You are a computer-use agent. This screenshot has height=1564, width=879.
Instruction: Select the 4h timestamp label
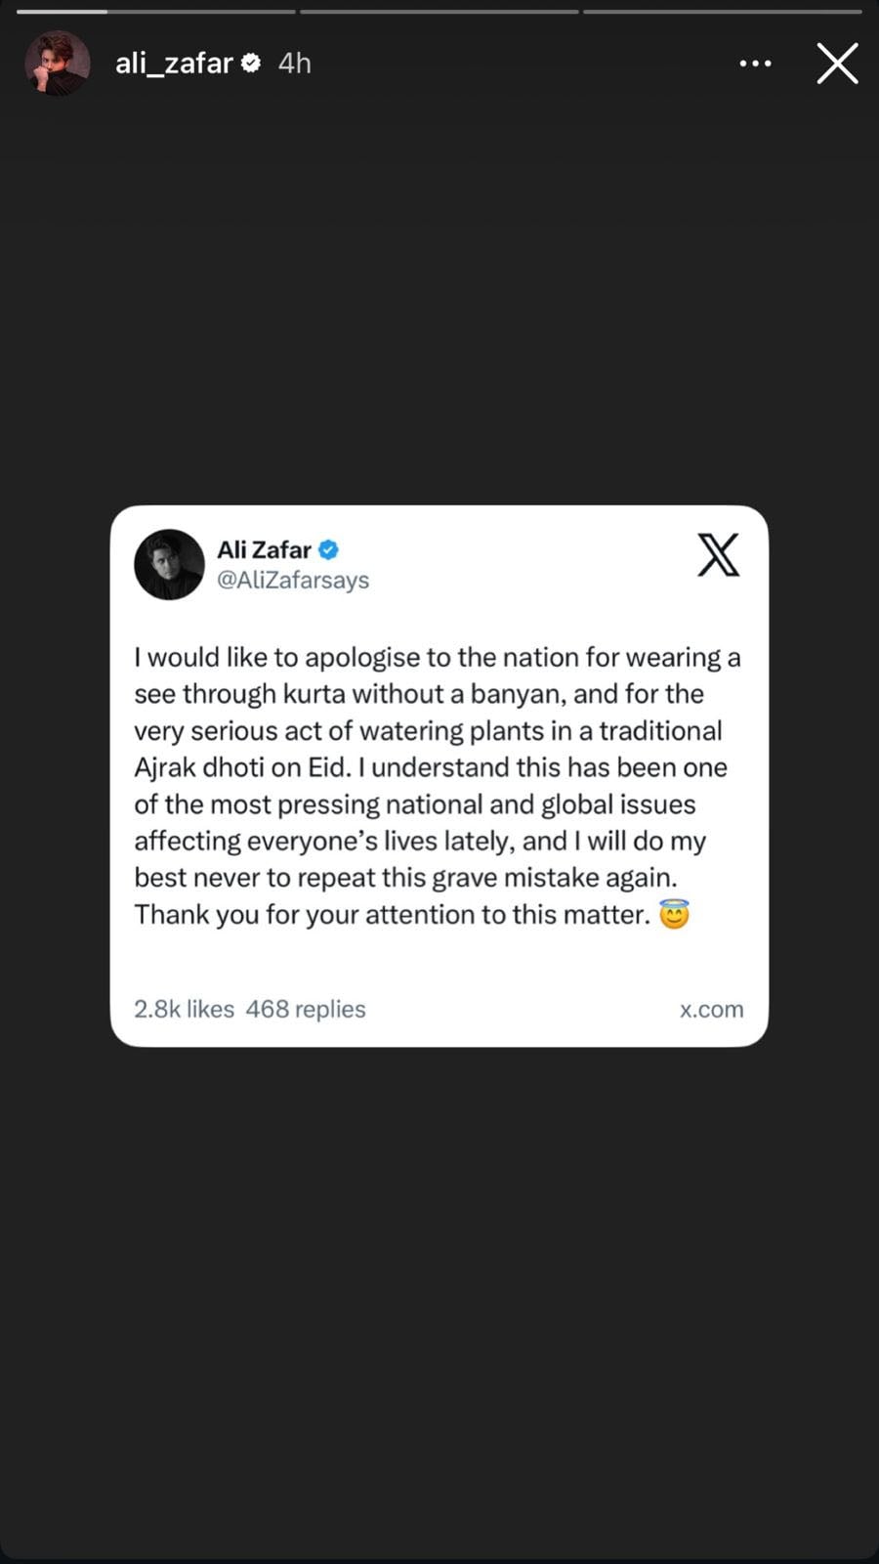point(294,63)
